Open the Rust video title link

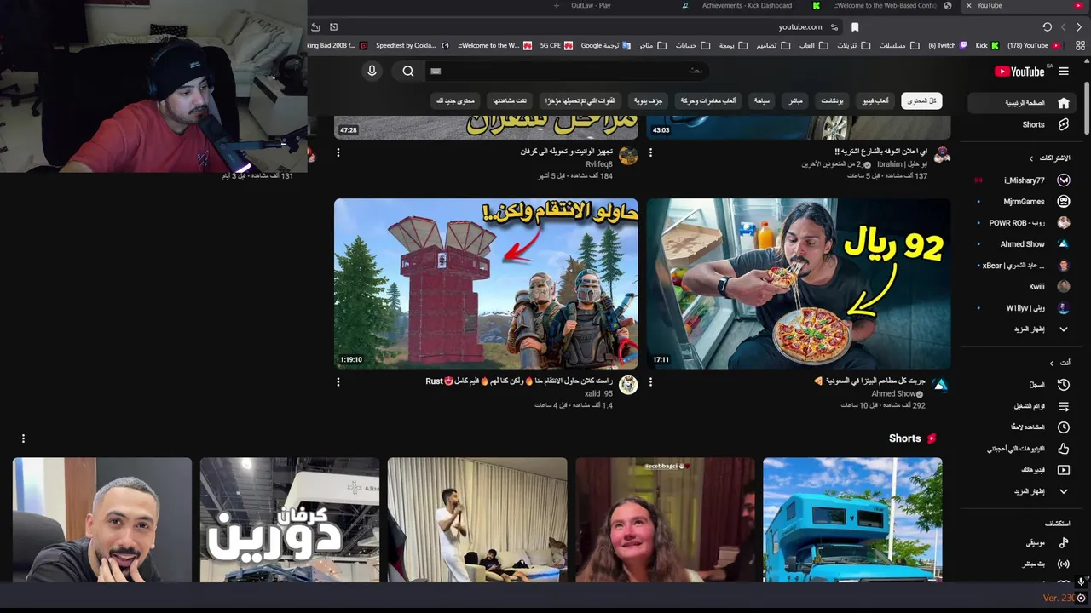[519, 381]
